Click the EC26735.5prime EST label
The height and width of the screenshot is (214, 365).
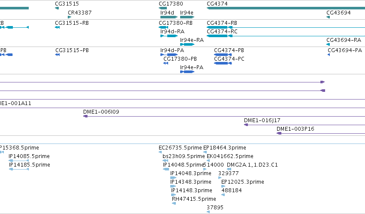(180, 148)
